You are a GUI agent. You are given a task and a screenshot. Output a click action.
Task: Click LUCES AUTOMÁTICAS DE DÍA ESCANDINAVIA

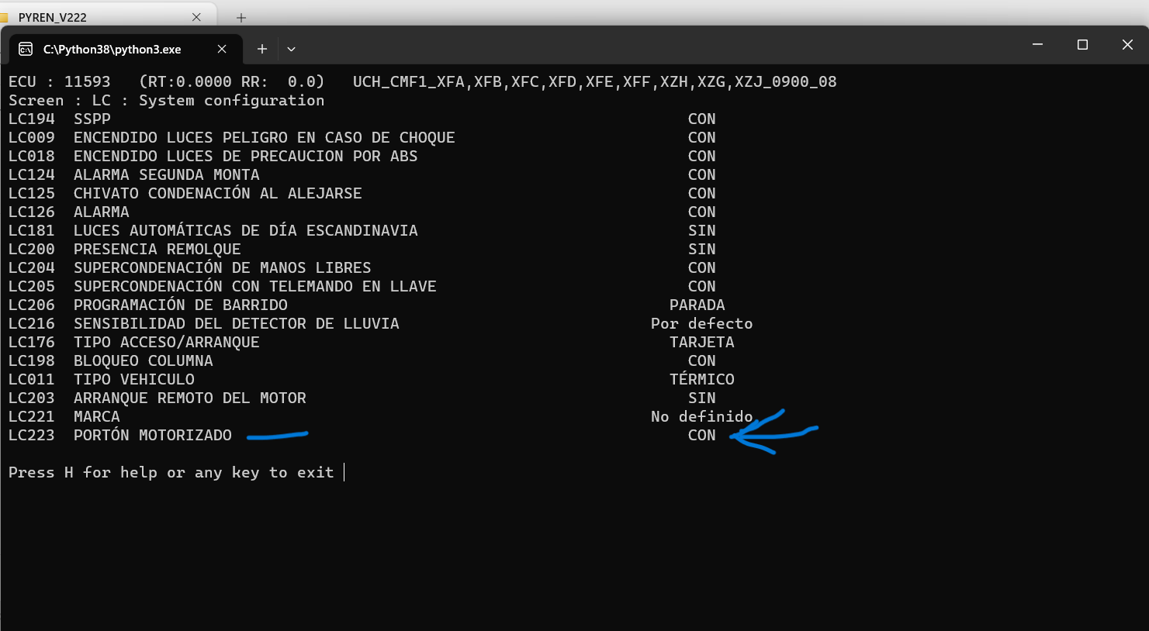tap(246, 230)
